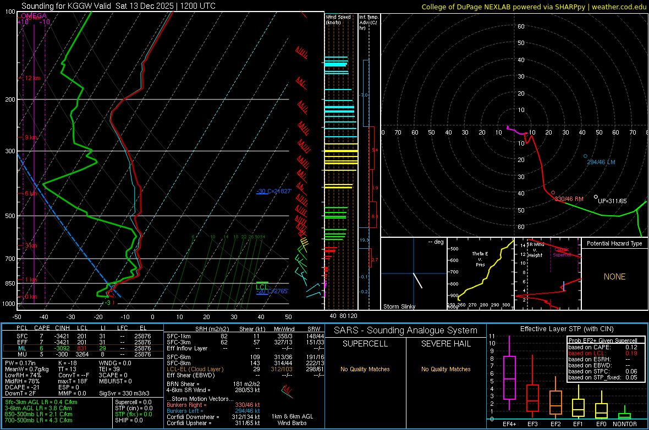
Task: Select the 294/46 LM hodograph label
Action: coord(601,162)
